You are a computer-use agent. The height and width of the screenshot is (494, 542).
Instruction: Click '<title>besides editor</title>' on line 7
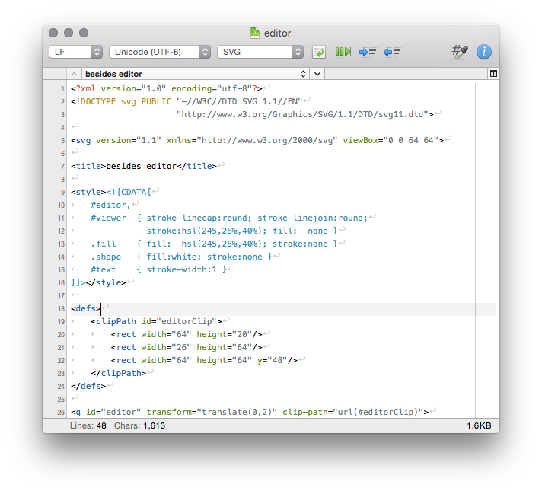[x=143, y=166]
